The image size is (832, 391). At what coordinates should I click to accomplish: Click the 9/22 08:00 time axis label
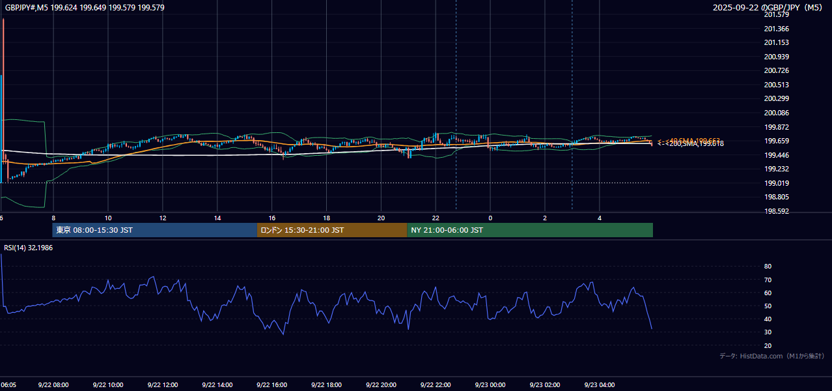coord(53,385)
